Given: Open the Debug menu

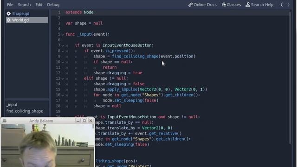Looking at the screenshot, I should pos(53,5).
